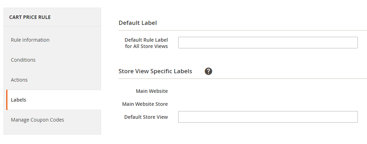367x144 pixels.
Task: Click the help question mark icon
Action: 208,71
